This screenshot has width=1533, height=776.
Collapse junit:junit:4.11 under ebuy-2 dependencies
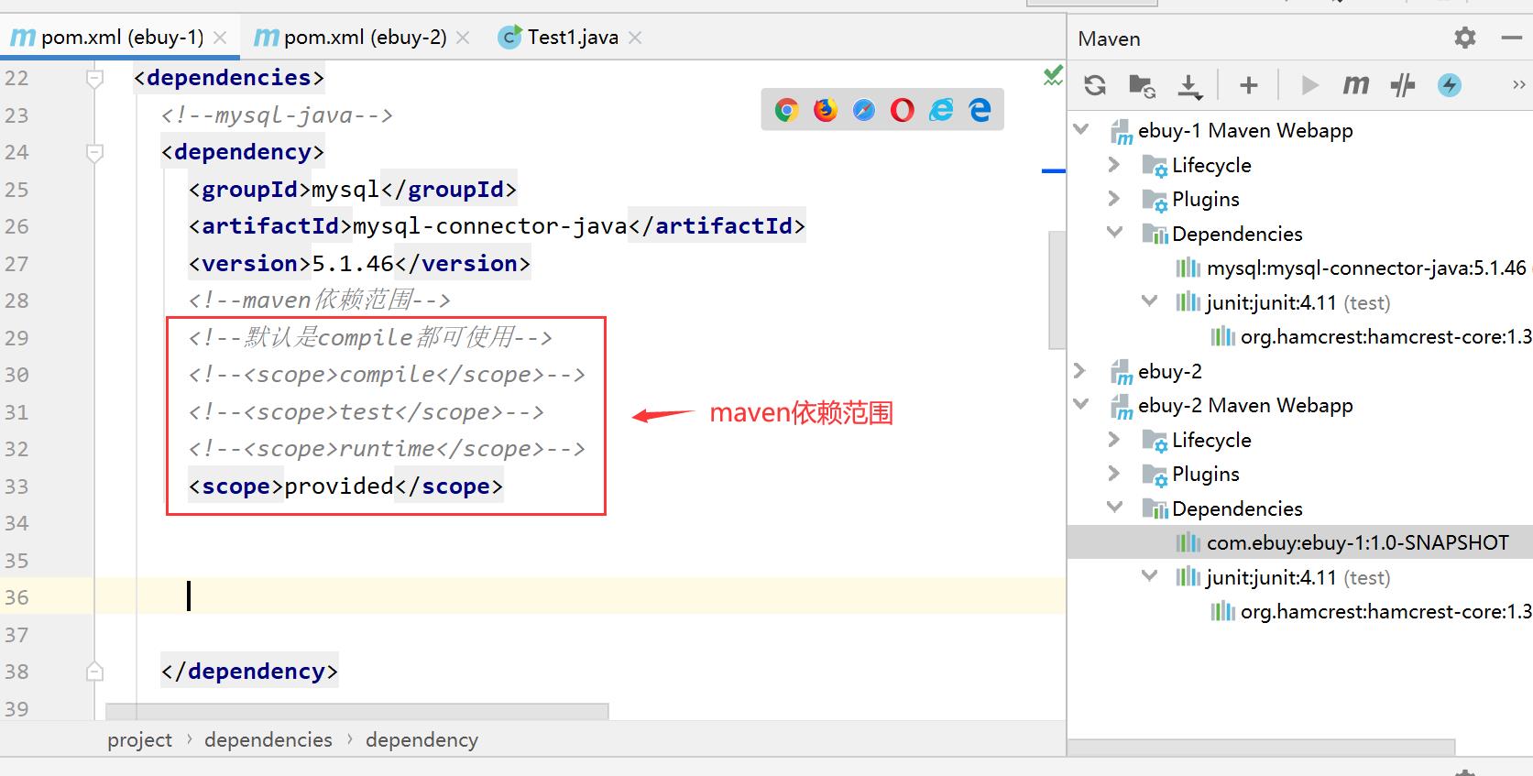pyautogui.click(x=1149, y=575)
